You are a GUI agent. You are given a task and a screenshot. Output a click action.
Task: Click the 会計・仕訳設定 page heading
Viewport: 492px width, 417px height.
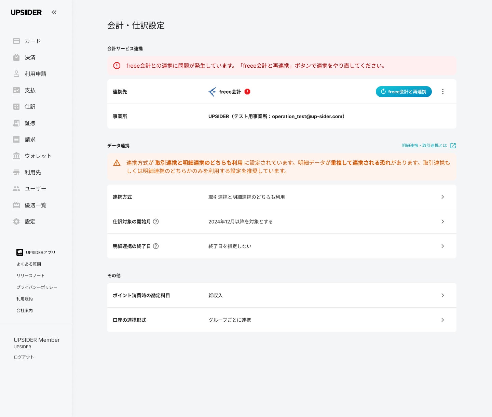click(x=136, y=25)
